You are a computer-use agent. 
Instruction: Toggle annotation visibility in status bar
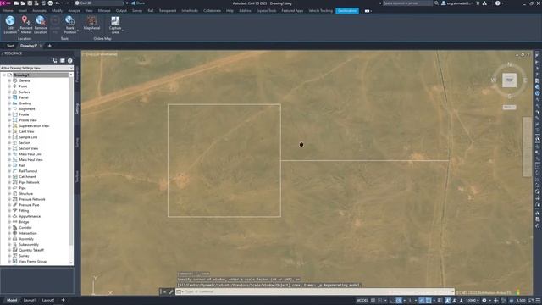click(448, 301)
